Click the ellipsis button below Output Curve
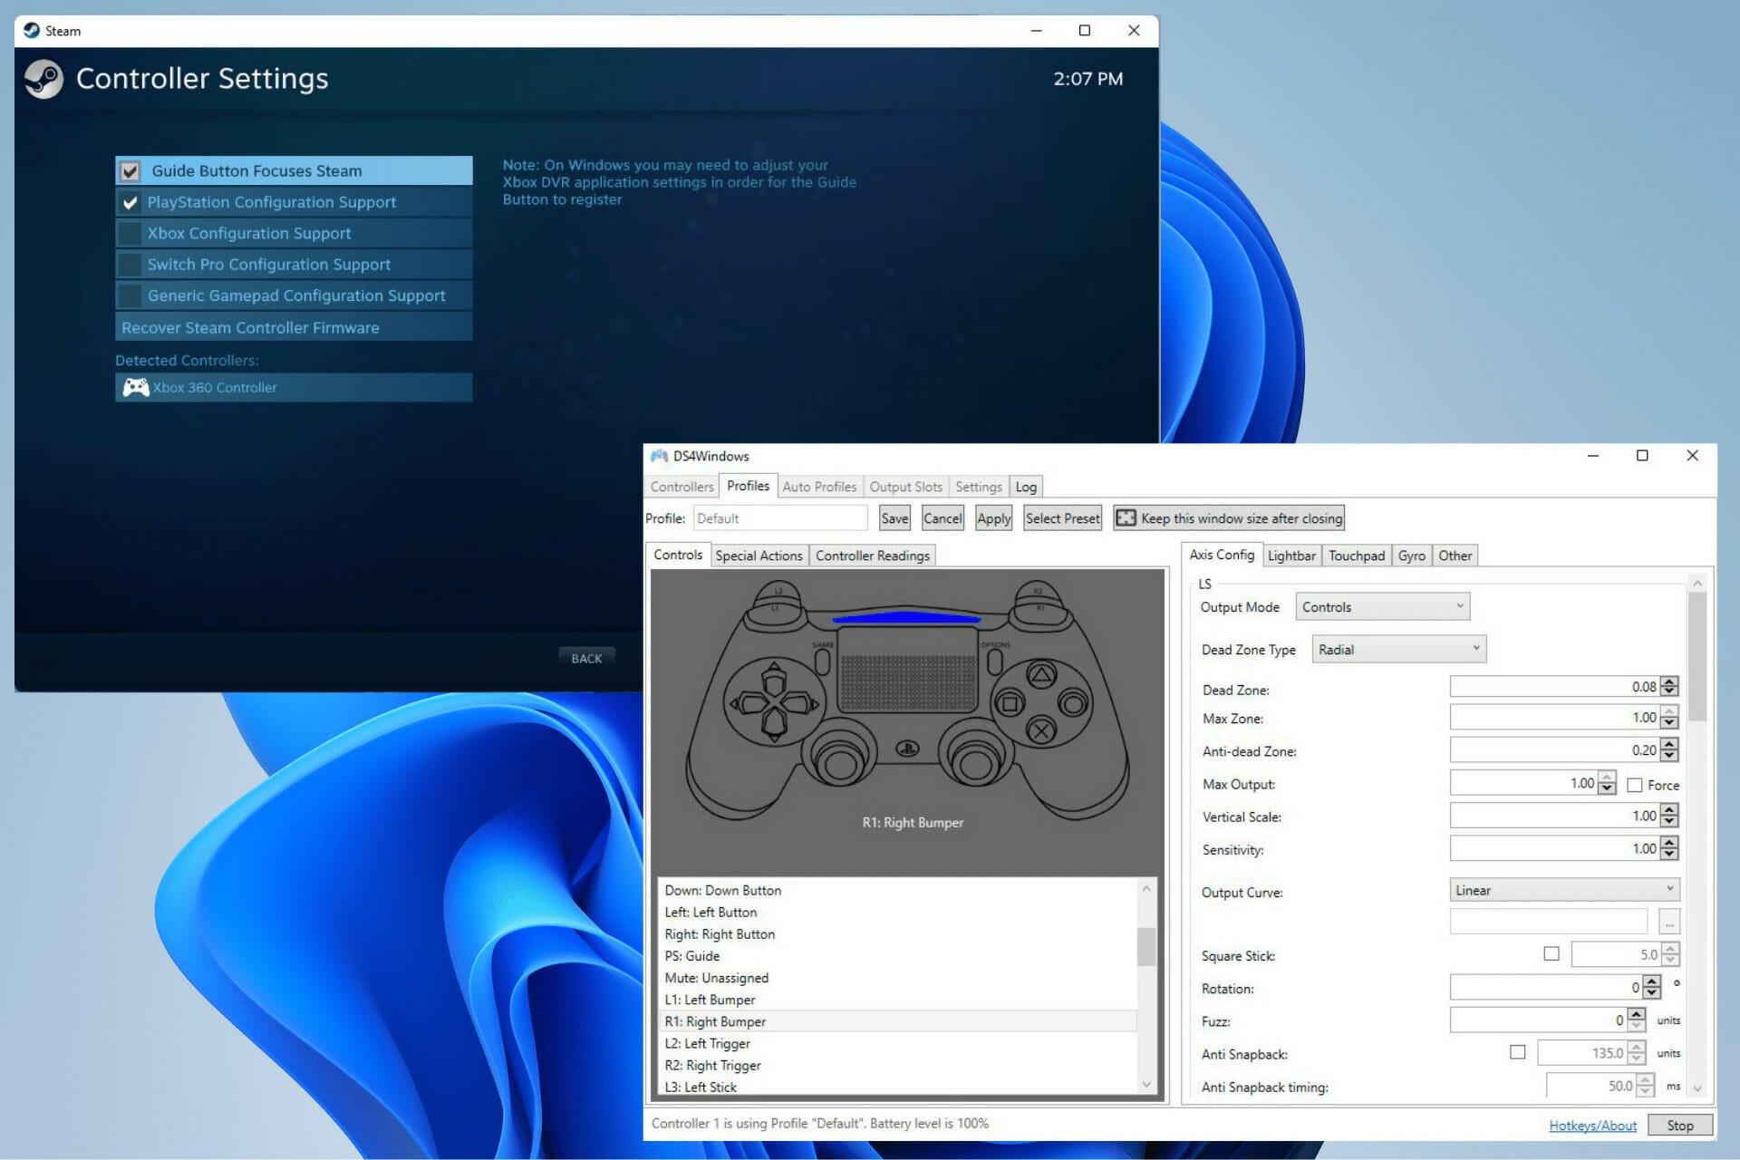Viewport: 1740px width, 1160px height. (x=1669, y=922)
